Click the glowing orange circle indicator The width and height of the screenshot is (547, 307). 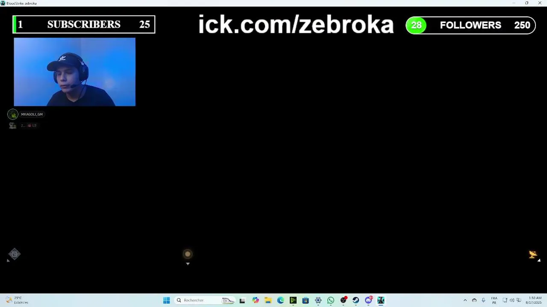188,254
